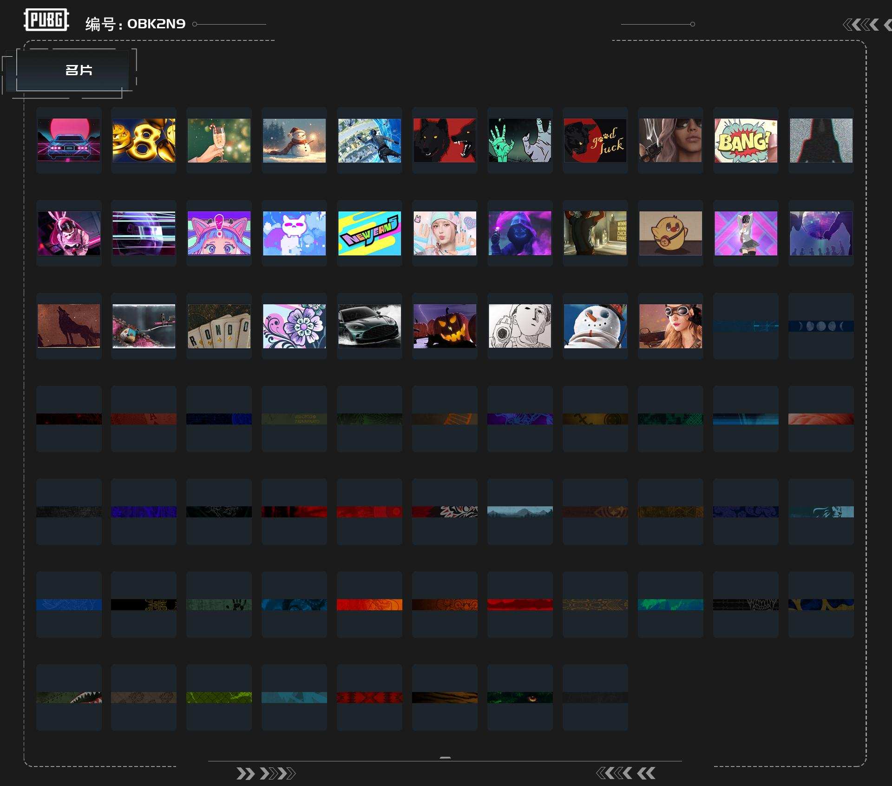The image size is (892, 786).
Task: Select the pixel white cat nameplate
Action: 295,233
